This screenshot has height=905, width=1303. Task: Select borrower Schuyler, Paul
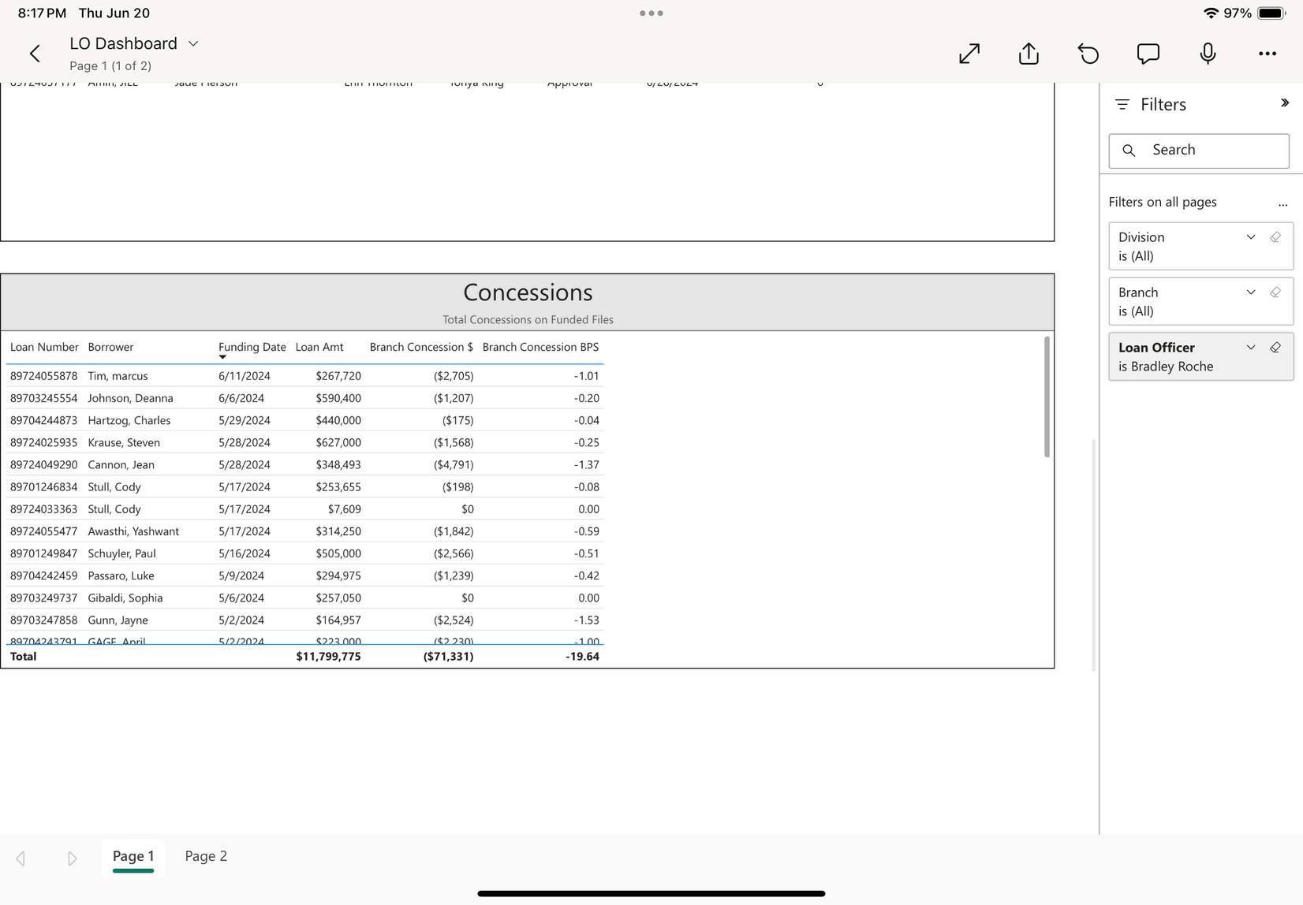121,553
